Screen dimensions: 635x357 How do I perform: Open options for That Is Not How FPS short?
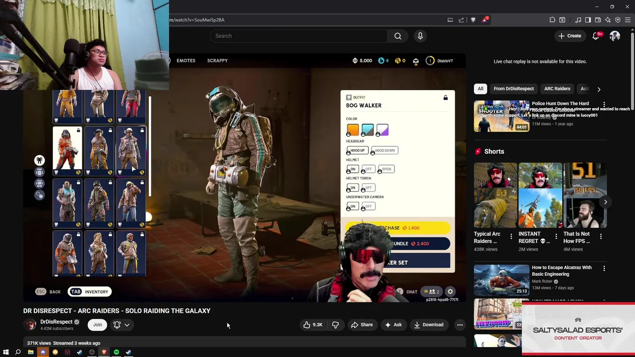point(601,237)
